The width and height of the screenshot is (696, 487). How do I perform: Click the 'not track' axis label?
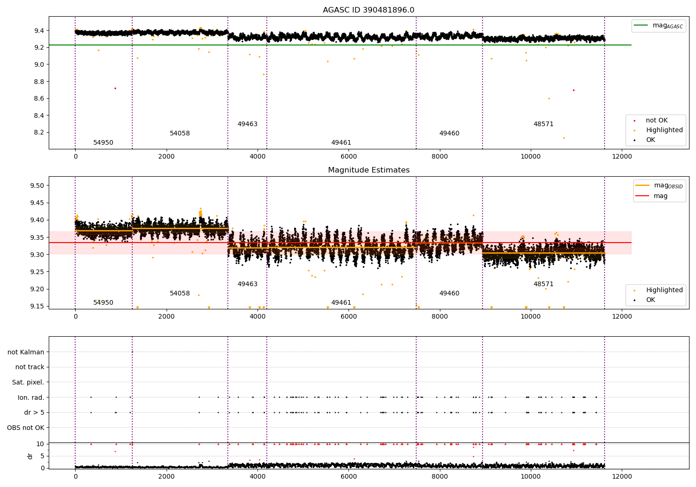30,367
